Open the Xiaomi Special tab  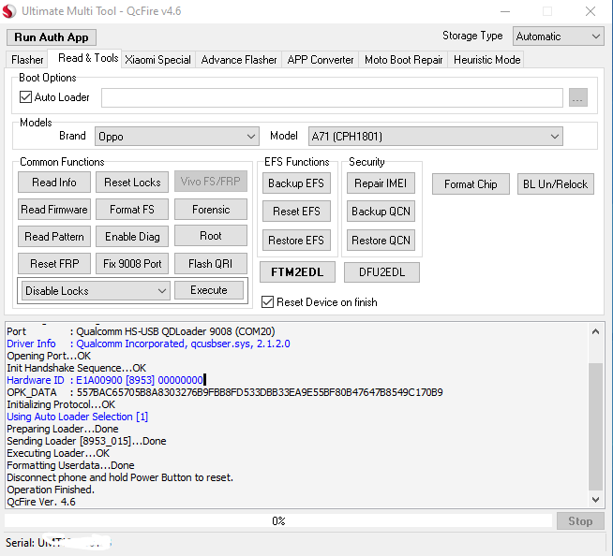tap(158, 60)
